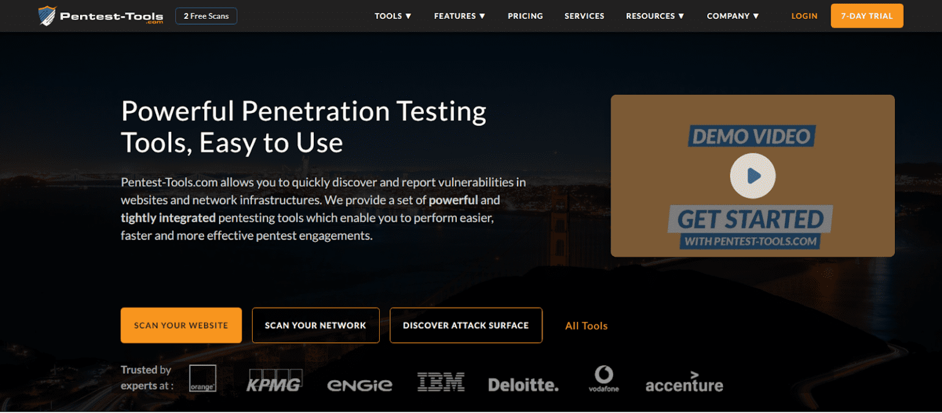Open the TOOLS dropdown menu
This screenshot has width=942, height=413.
point(393,16)
